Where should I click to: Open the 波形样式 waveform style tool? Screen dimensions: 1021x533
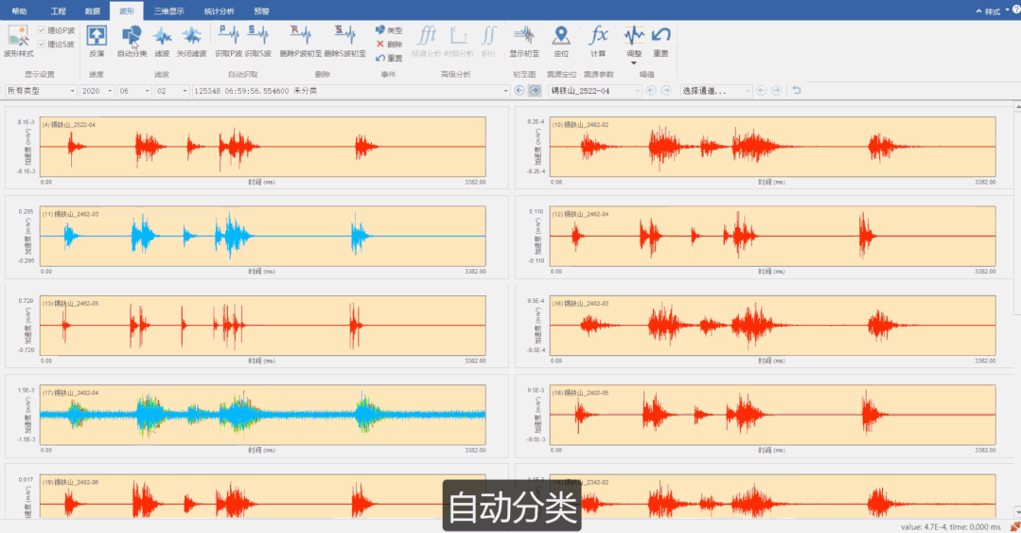click(18, 41)
